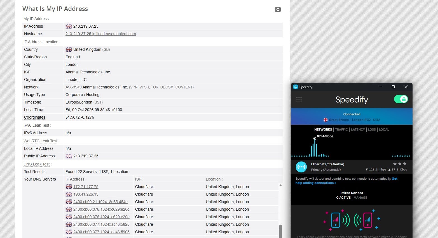Select the NETWORKS tab in Speedify

click(323, 129)
